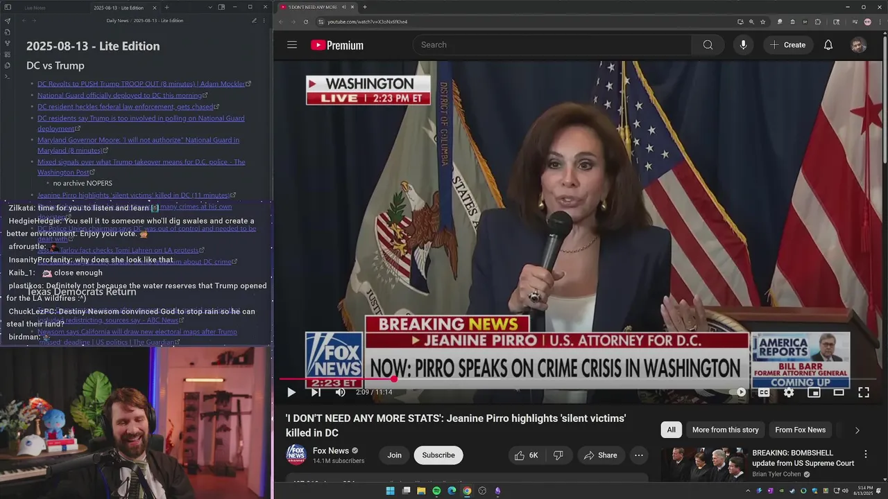
Task: Click the red video progress bar scrubber
Action: click(394, 379)
